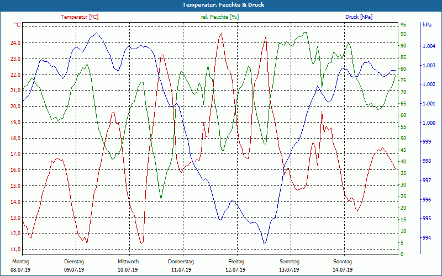Click the date '10.07.19'
The height and width of the screenshot is (276, 442).
click(128, 270)
